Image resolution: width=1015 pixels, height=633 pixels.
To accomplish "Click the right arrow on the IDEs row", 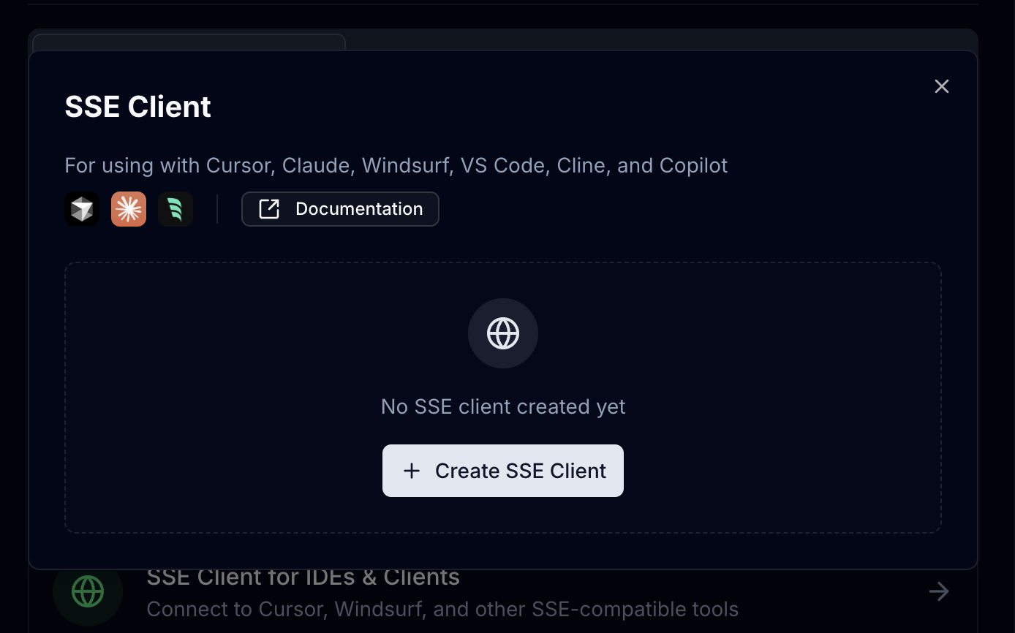I will [939, 591].
